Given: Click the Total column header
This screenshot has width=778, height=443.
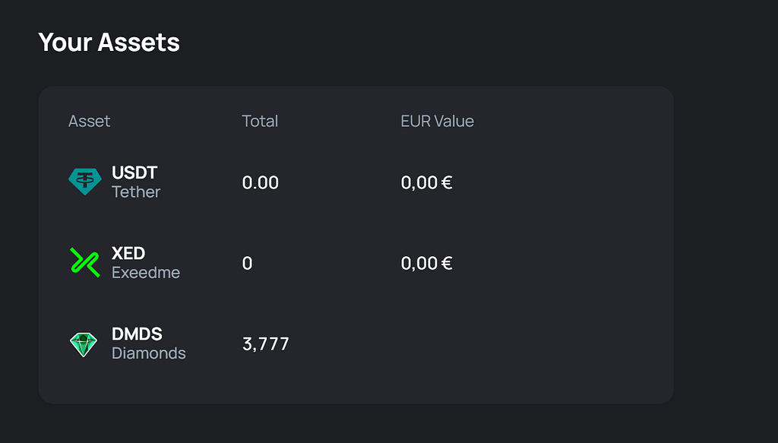Looking at the screenshot, I should [x=260, y=121].
